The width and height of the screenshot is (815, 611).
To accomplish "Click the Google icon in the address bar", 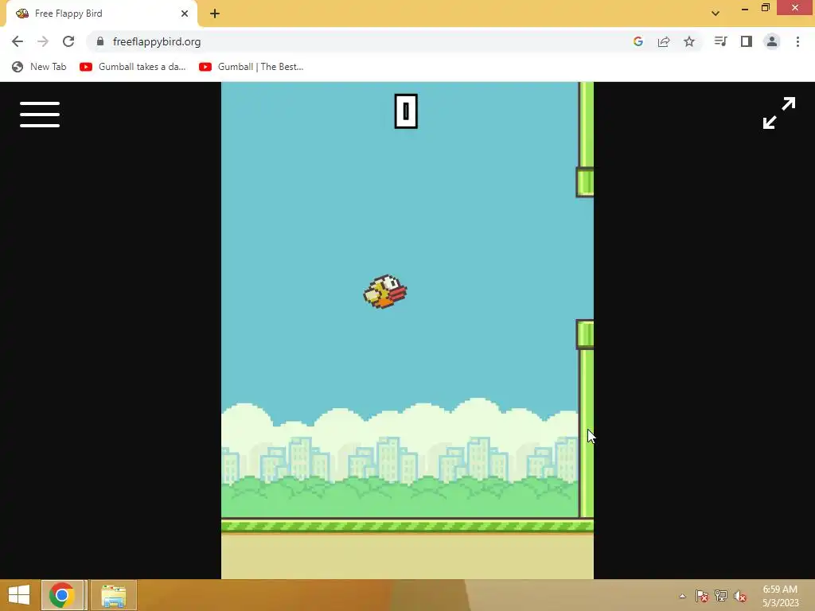I will (638, 41).
